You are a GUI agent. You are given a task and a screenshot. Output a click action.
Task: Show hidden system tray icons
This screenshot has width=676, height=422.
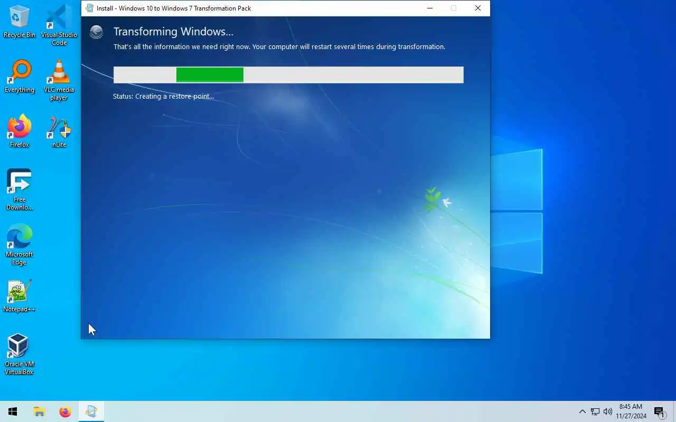[582, 411]
